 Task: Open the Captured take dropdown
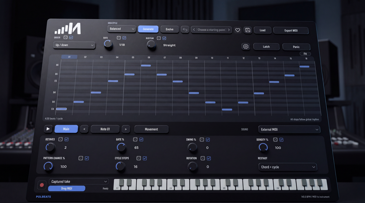point(78,181)
